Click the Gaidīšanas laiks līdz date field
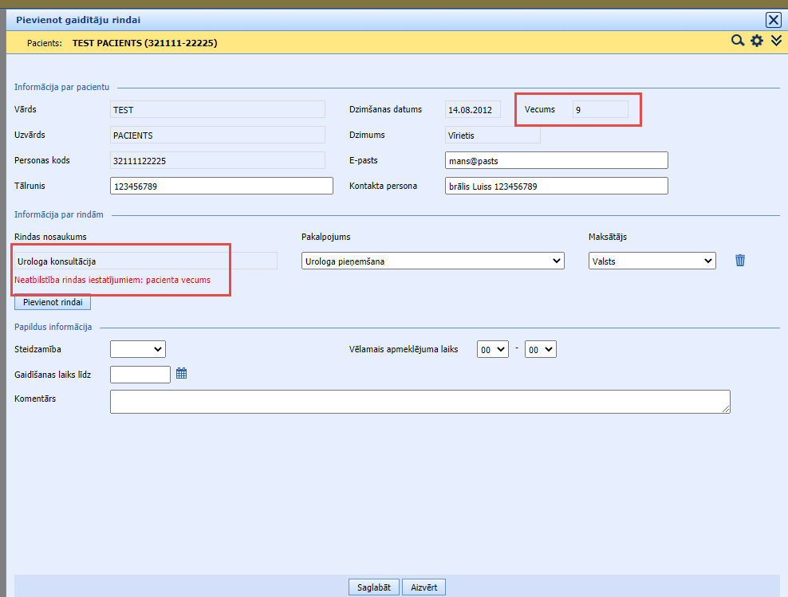 coord(140,374)
